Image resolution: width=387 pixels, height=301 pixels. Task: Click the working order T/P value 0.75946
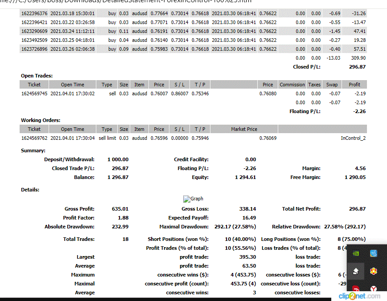(200, 138)
